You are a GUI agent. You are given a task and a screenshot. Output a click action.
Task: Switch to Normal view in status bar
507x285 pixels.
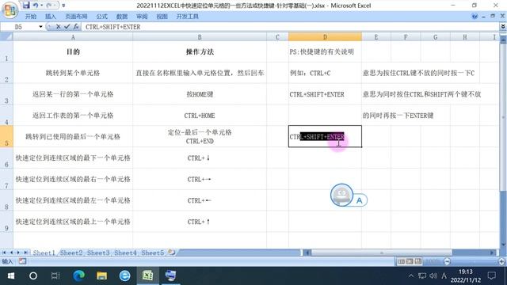[402, 261]
